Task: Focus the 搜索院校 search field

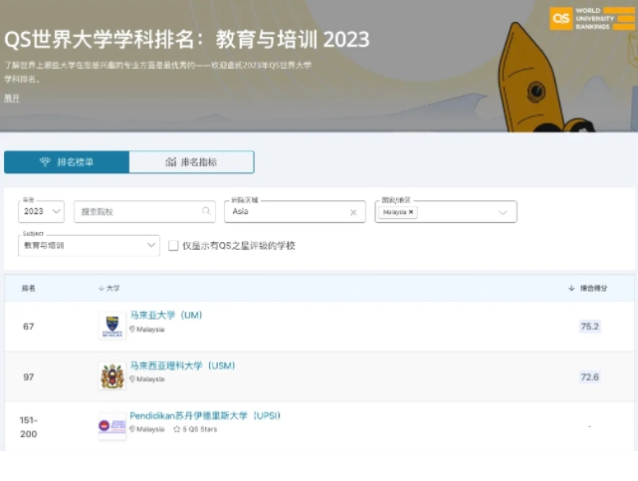Action: click(144, 211)
